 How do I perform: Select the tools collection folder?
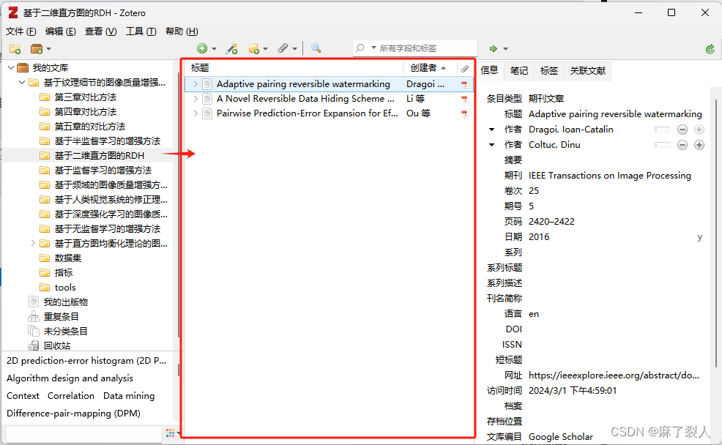click(65, 288)
